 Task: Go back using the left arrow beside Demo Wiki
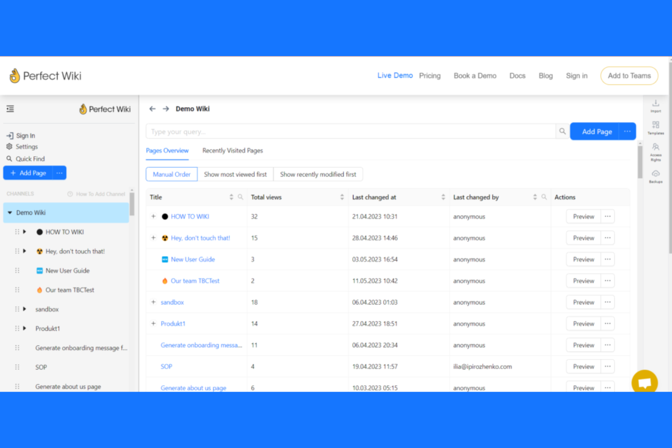[x=153, y=109]
